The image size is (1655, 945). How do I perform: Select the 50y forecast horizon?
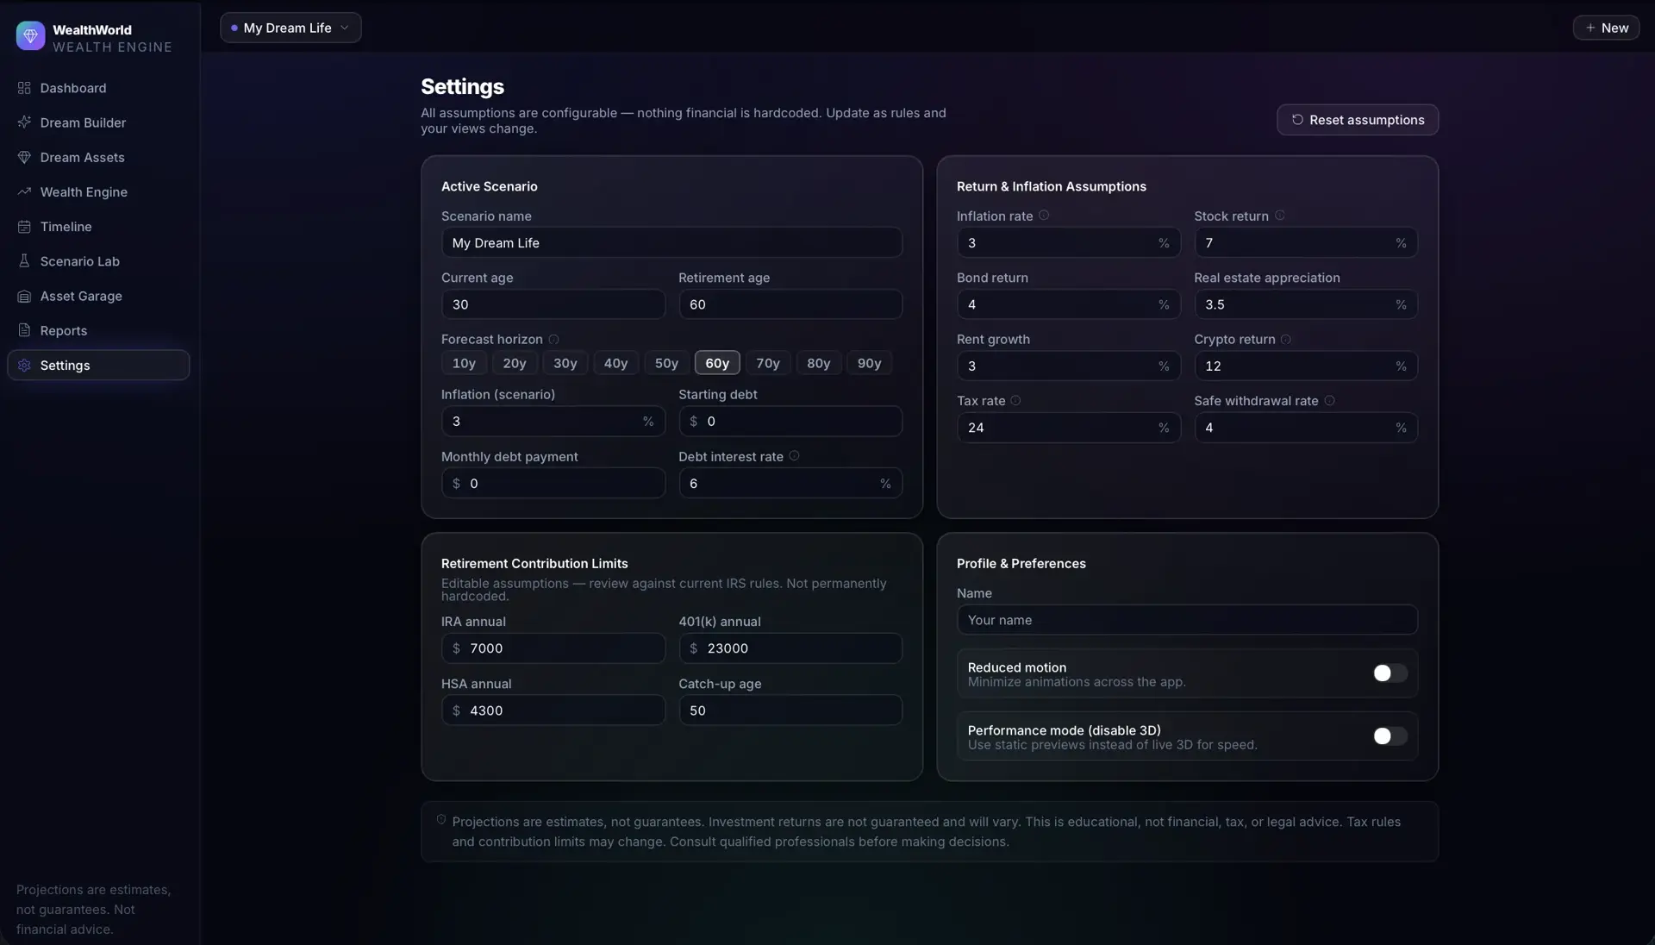pyautogui.click(x=666, y=363)
